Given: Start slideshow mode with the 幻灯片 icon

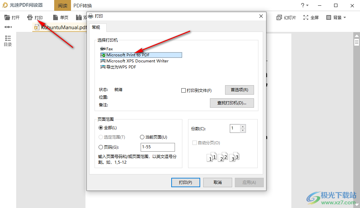Looking at the screenshot, I should [279, 17].
